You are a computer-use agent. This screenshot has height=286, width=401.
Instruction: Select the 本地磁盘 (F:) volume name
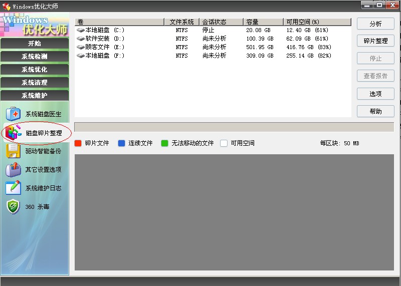coord(105,56)
